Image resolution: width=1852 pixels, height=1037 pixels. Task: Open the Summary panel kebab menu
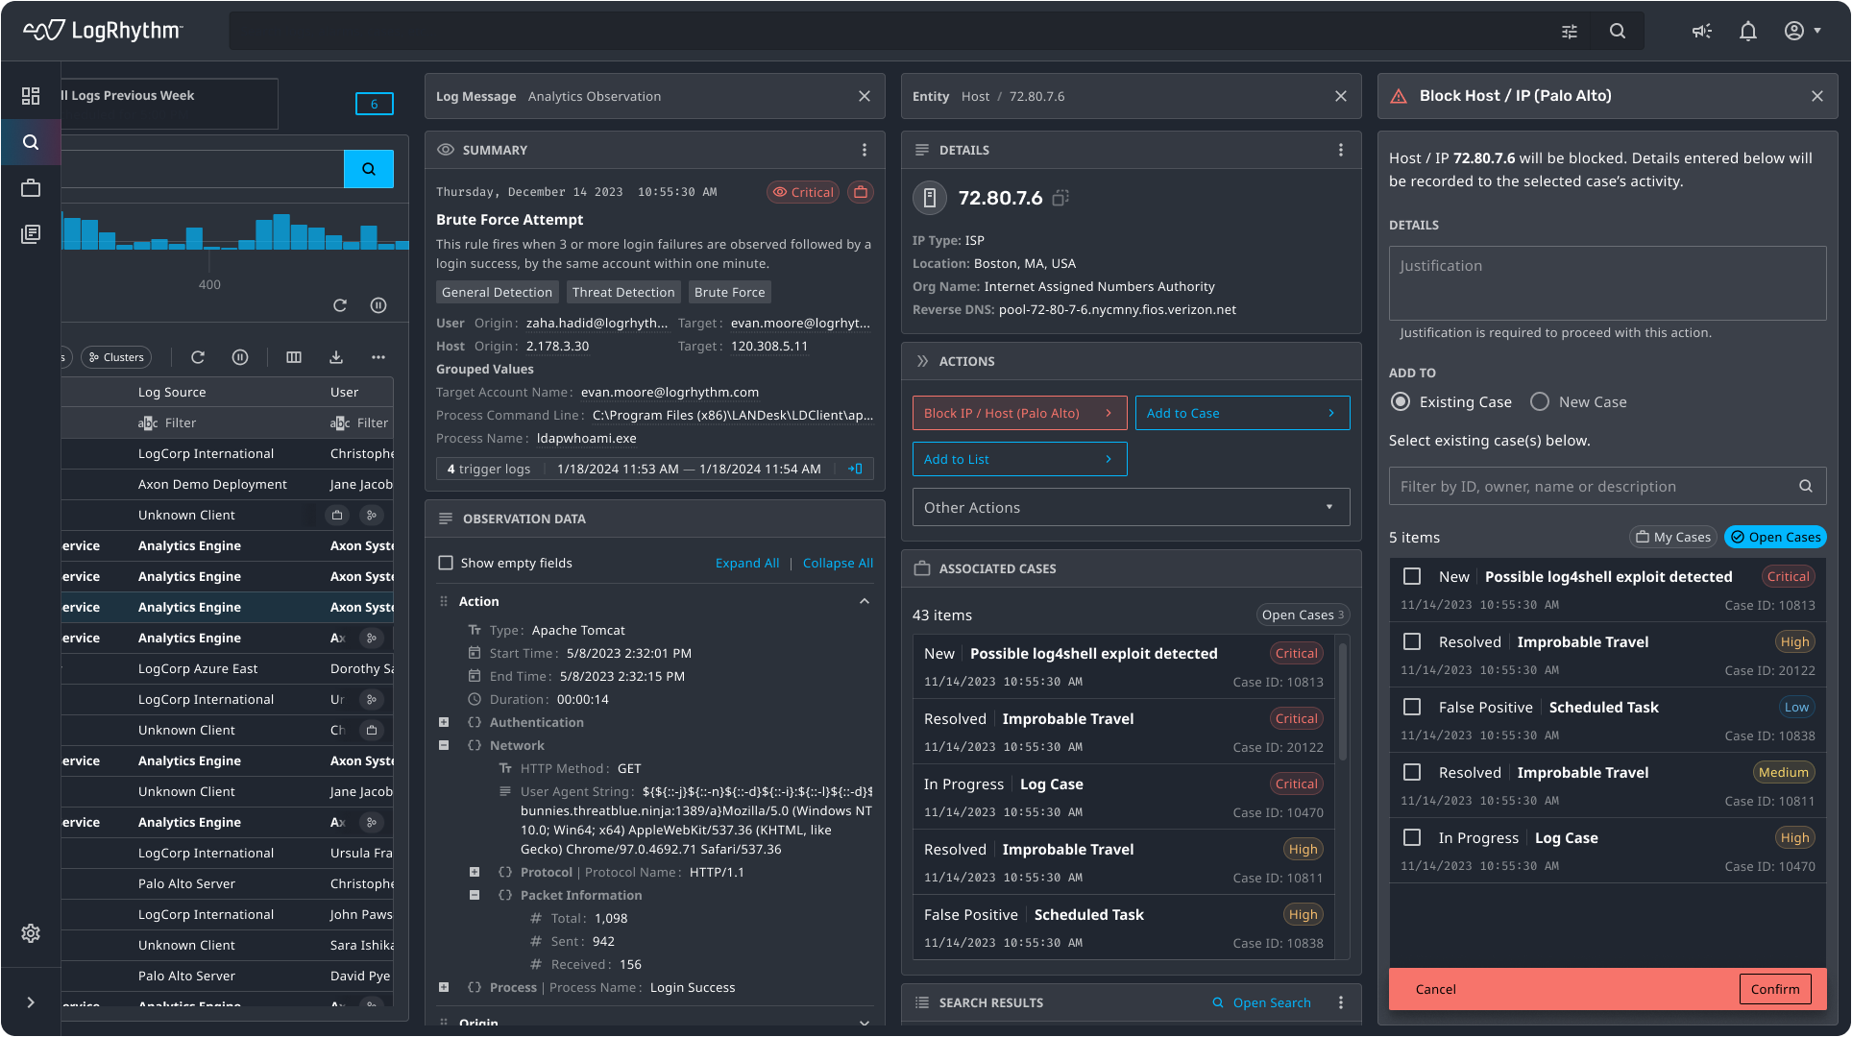[865, 150]
